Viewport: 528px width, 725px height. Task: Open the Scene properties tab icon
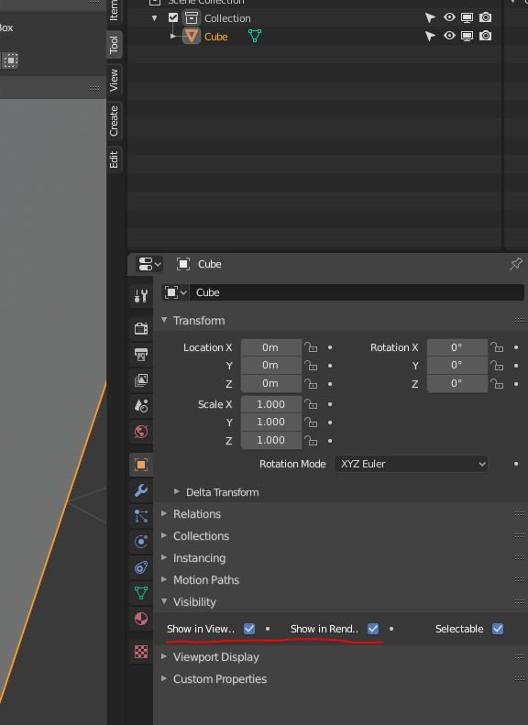[x=141, y=406]
